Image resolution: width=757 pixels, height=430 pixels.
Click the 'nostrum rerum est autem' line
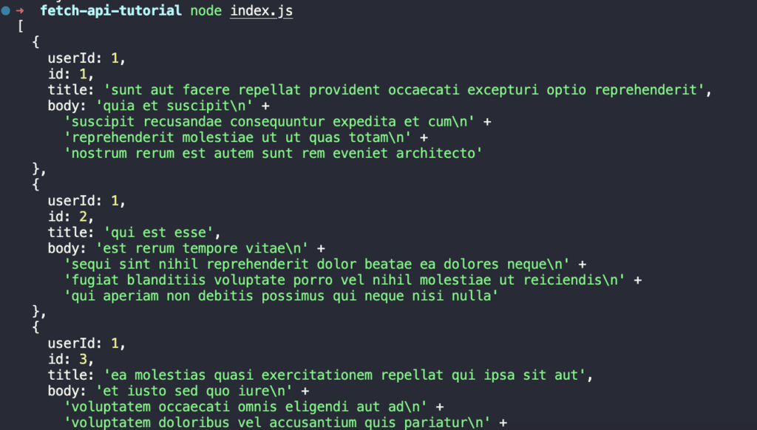pyautogui.click(x=274, y=153)
